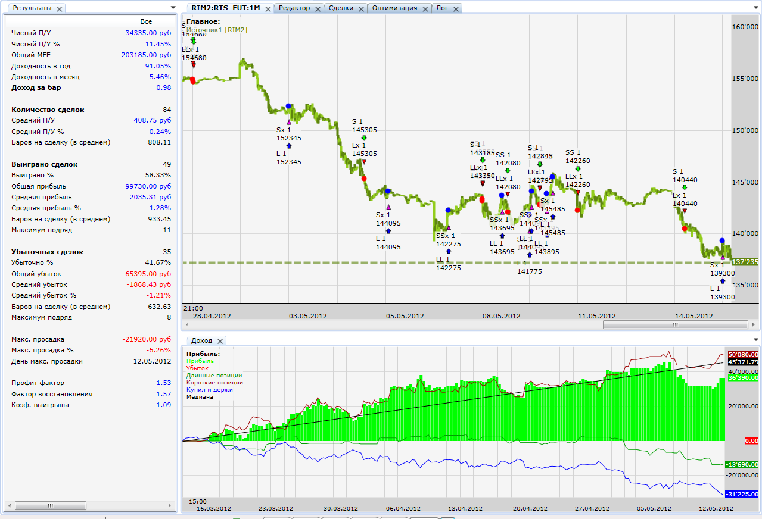The width and height of the screenshot is (762, 519).
Task: Click the right scroll arrow under price chart
Action: pos(753,325)
